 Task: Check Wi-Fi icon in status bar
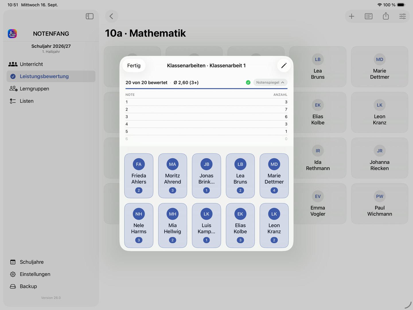[380, 5]
